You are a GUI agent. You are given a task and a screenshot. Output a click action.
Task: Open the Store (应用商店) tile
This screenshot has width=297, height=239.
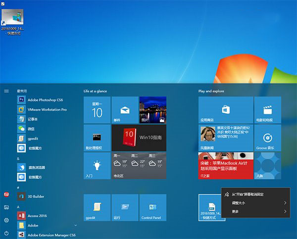[x=226, y=110]
